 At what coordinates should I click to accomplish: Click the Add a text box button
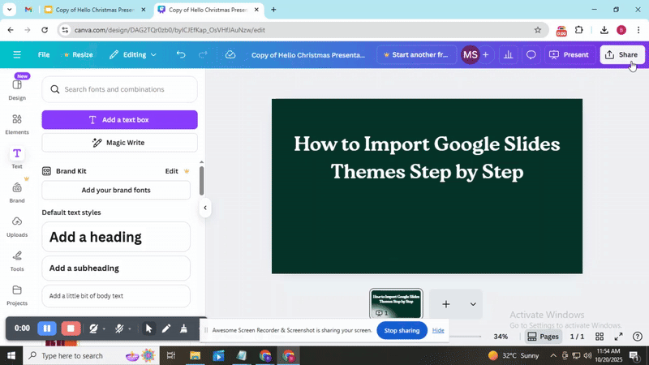[119, 120]
